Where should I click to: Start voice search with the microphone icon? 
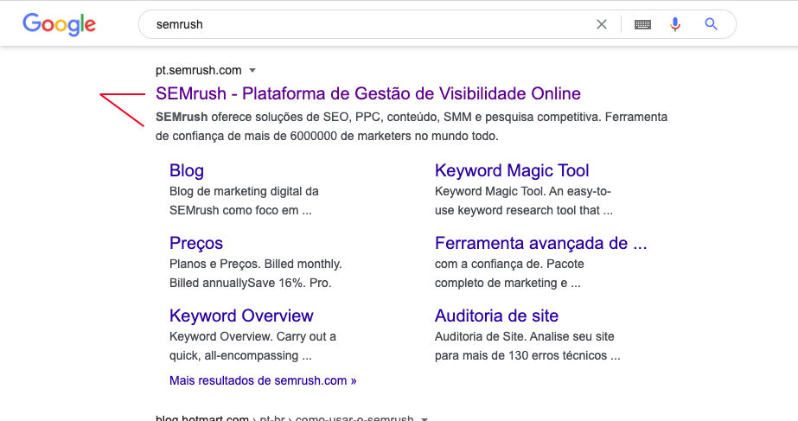coord(675,24)
